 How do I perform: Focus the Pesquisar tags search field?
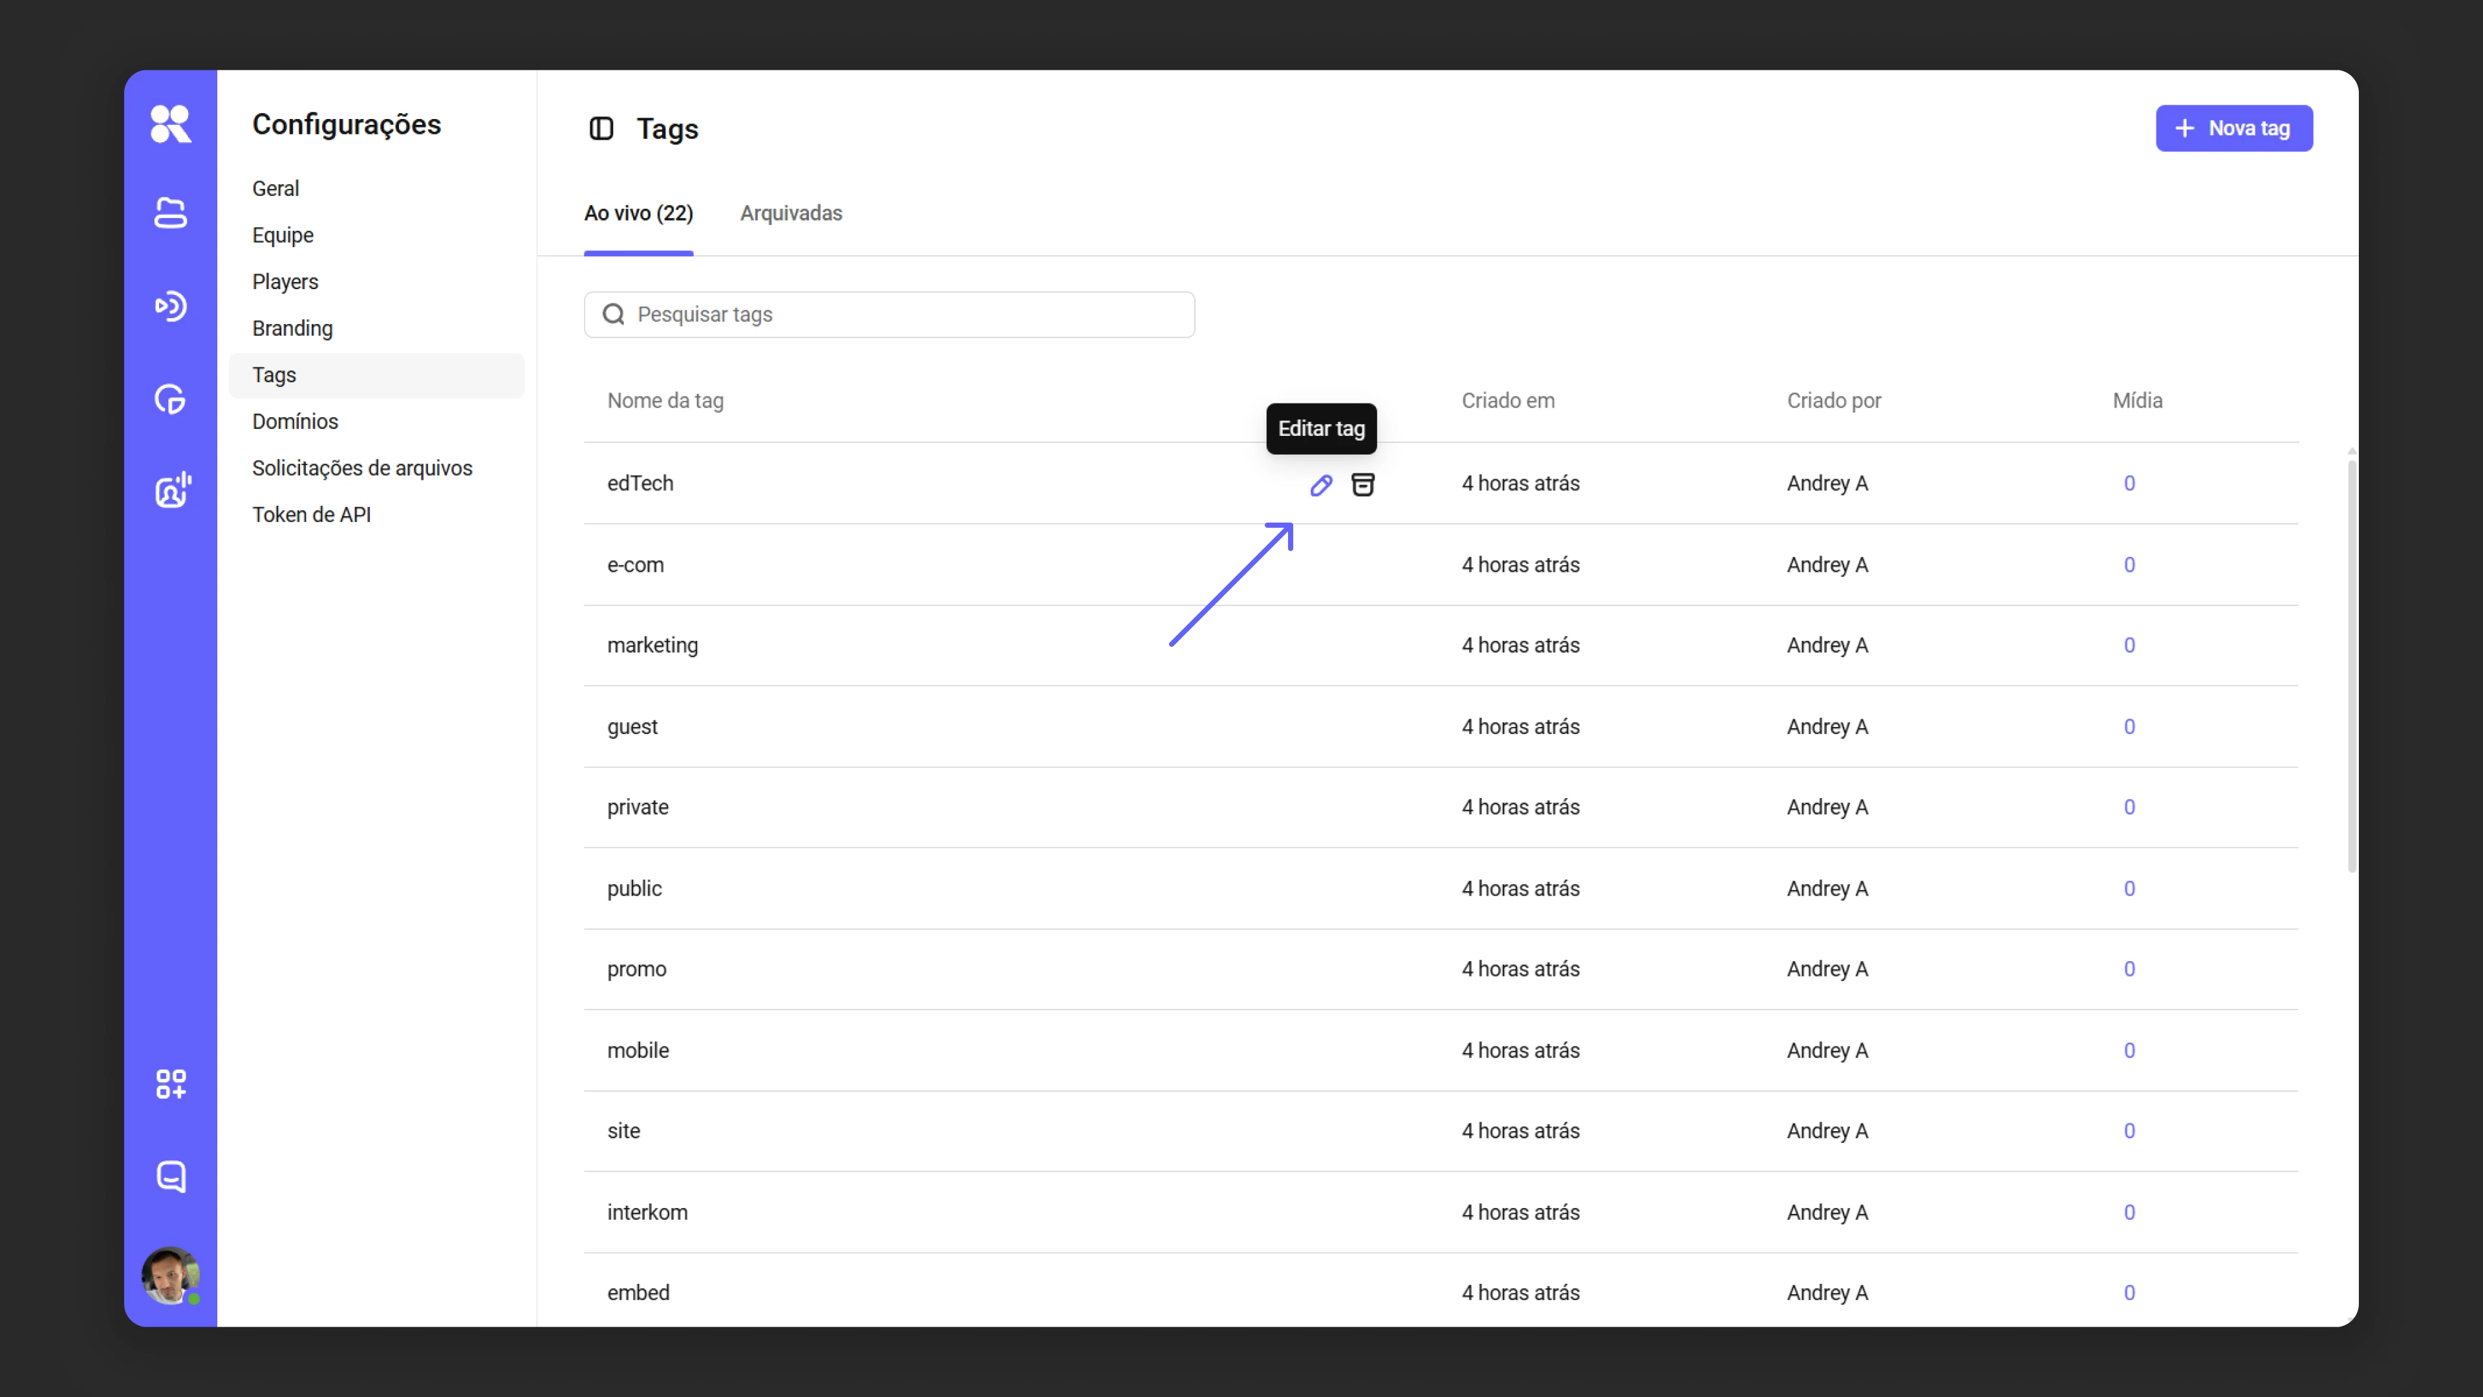point(888,314)
